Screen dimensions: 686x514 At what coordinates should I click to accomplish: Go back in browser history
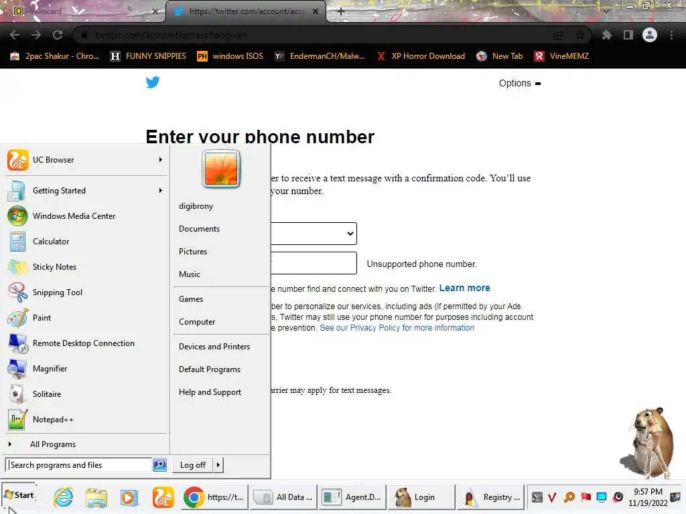point(15,35)
